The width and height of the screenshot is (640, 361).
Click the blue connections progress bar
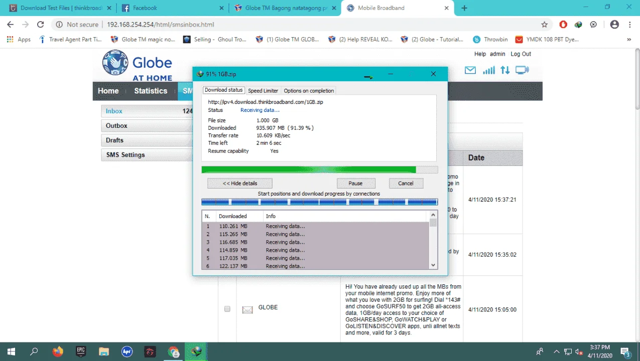[x=319, y=202]
